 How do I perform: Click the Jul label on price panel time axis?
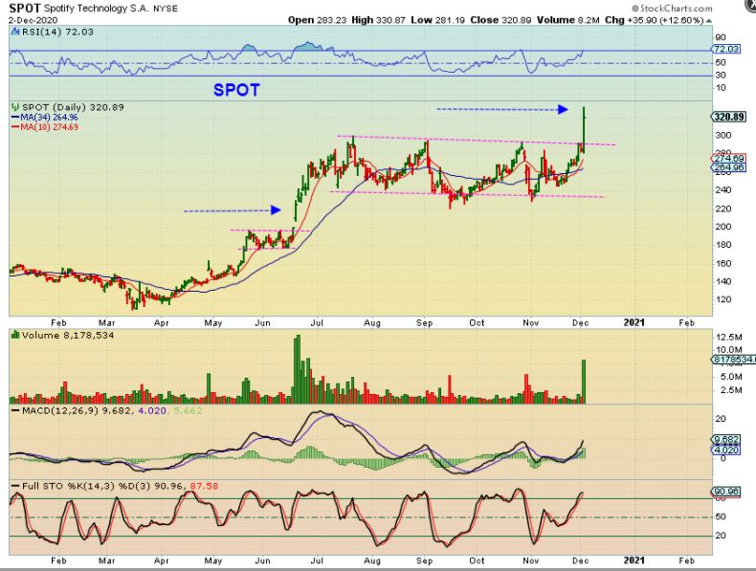[x=317, y=323]
